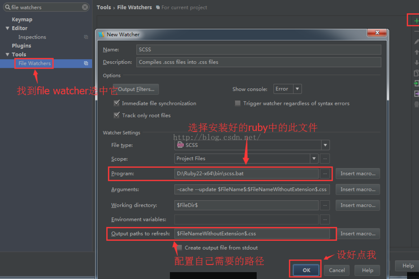
Task: Click browse button next to Scope dropdown
Action: click(325, 158)
